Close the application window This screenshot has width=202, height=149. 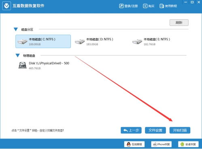(x=199, y=2)
